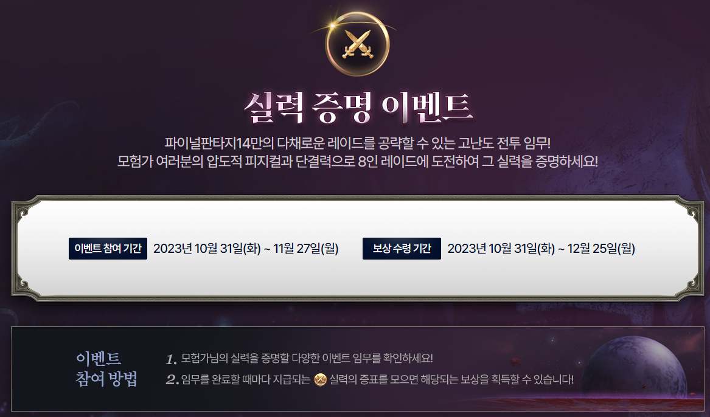Click the number 1. step marker
This screenshot has width=710, height=417.
point(171,360)
